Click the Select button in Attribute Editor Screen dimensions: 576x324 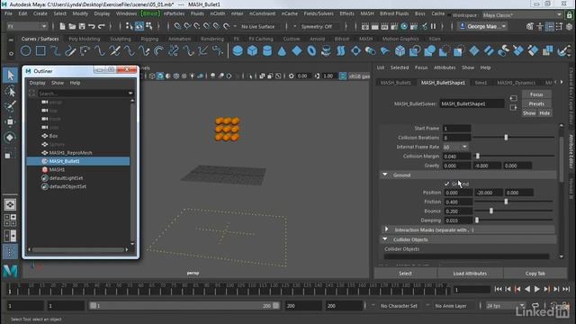tap(405, 274)
